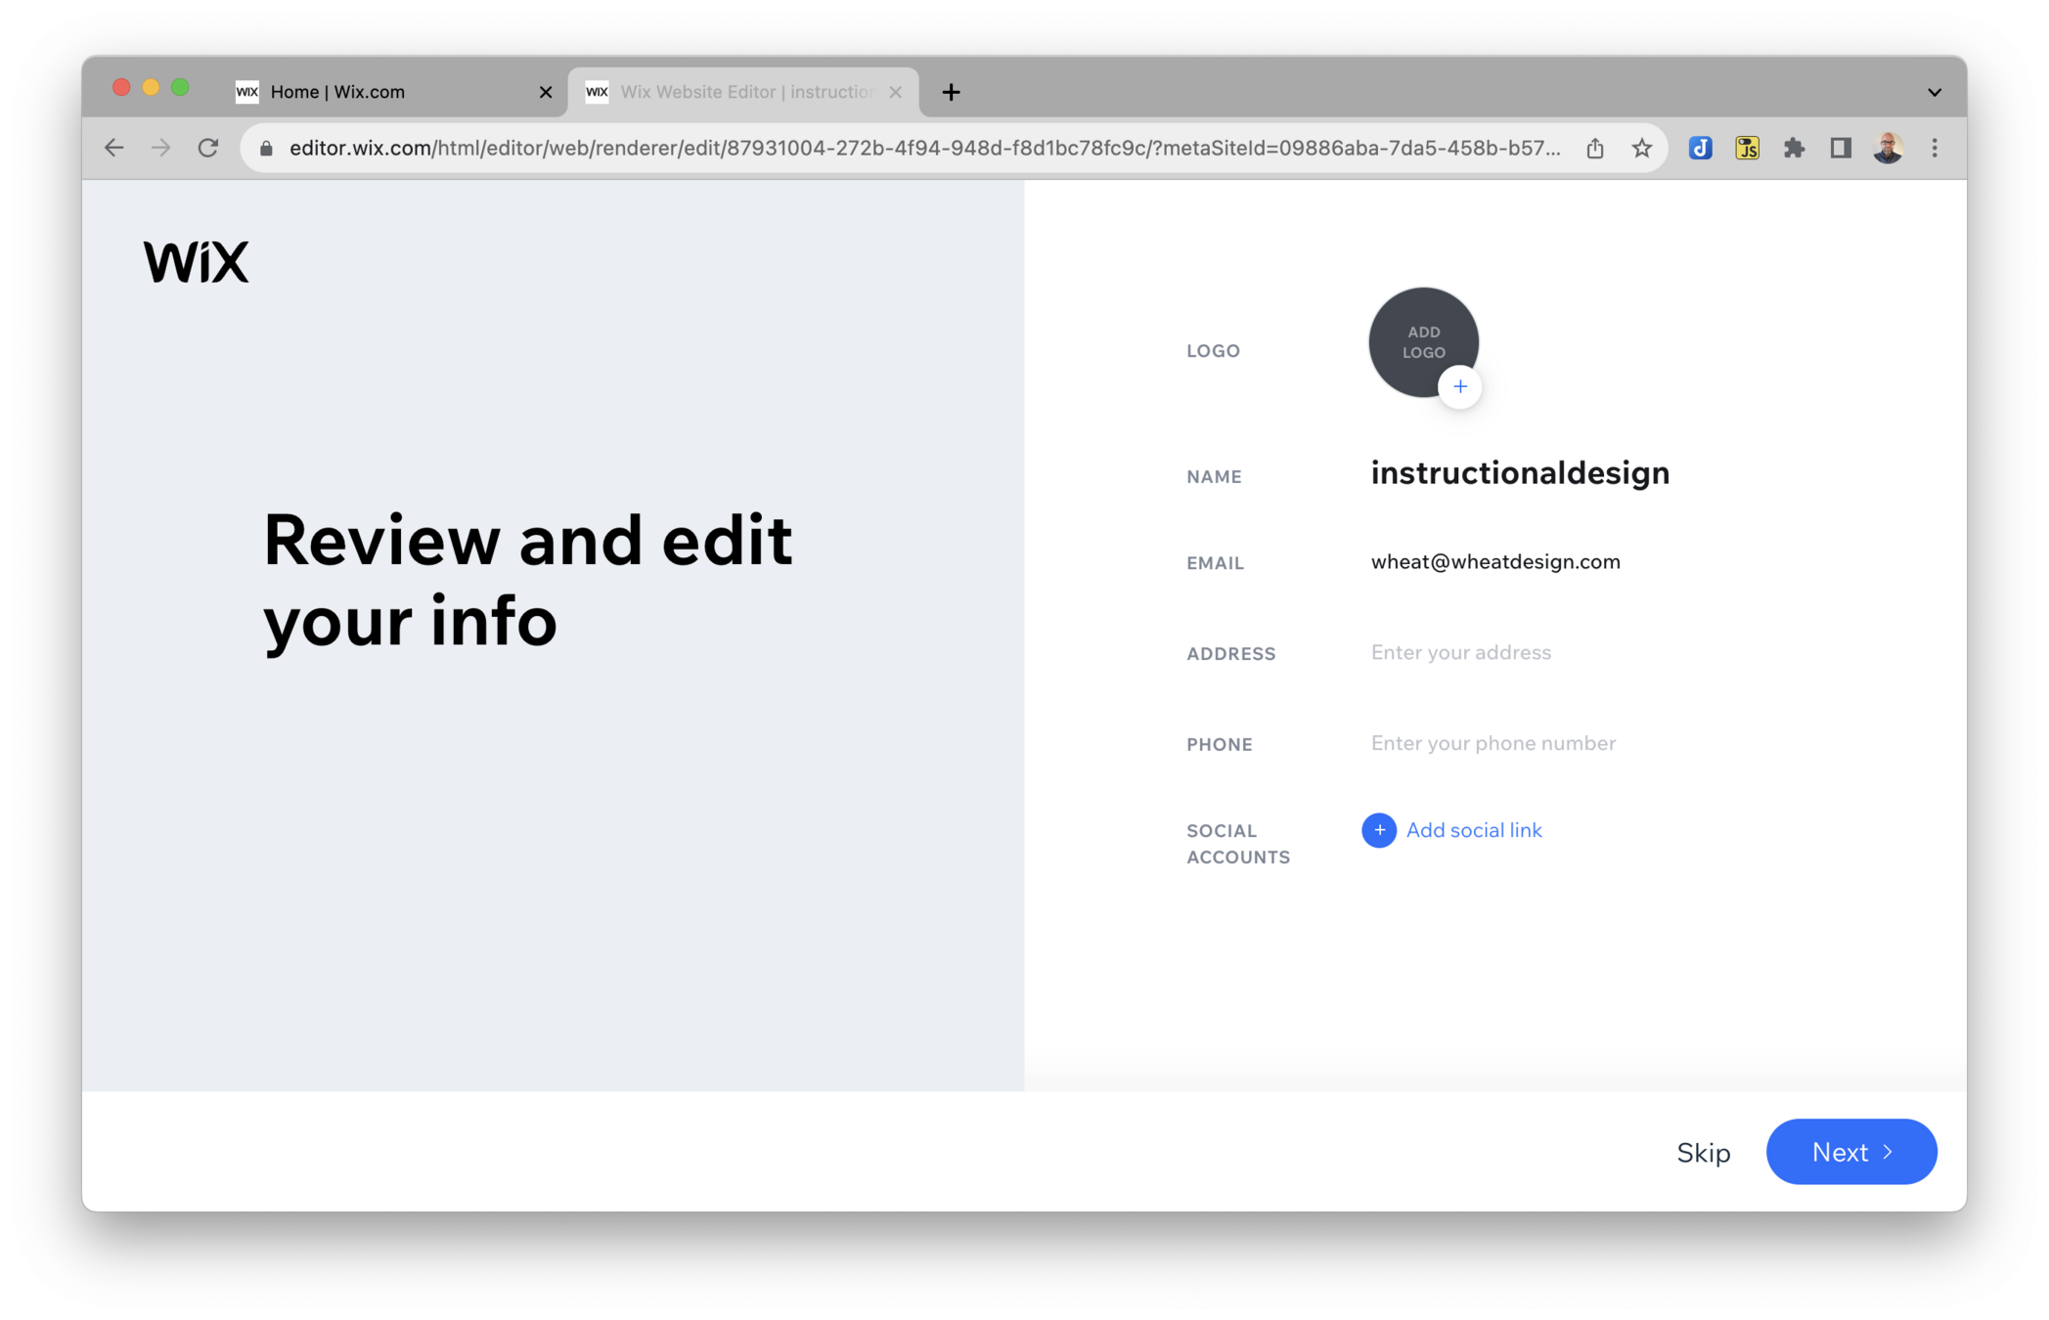Open Chrome's three-dot menu
This screenshot has width=2049, height=1320.
(x=1934, y=149)
